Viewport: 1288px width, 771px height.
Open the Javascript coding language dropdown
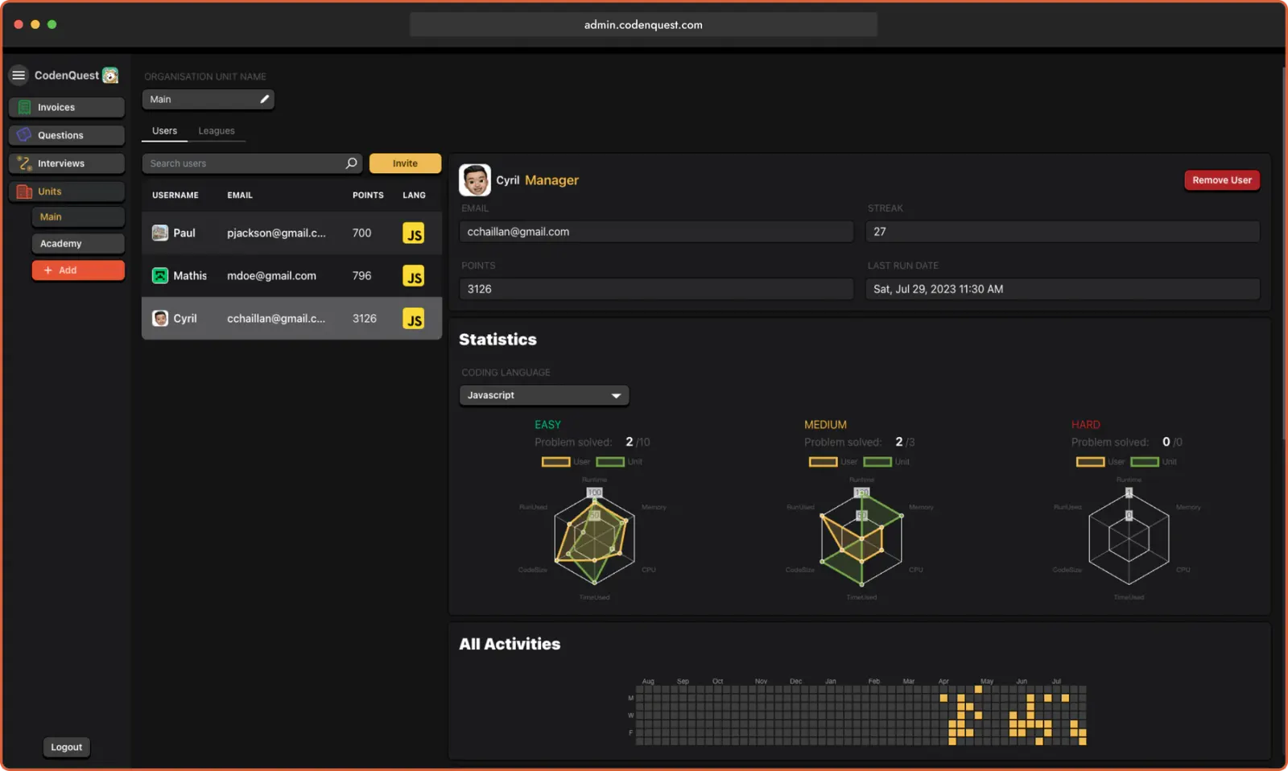[x=544, y=395]
